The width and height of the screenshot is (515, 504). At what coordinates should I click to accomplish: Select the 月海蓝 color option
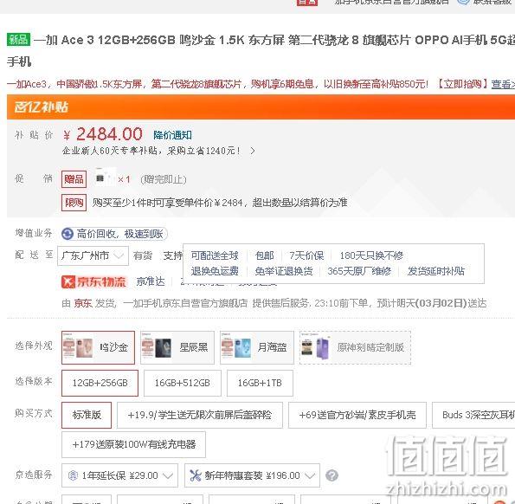[x=257, y=347]
